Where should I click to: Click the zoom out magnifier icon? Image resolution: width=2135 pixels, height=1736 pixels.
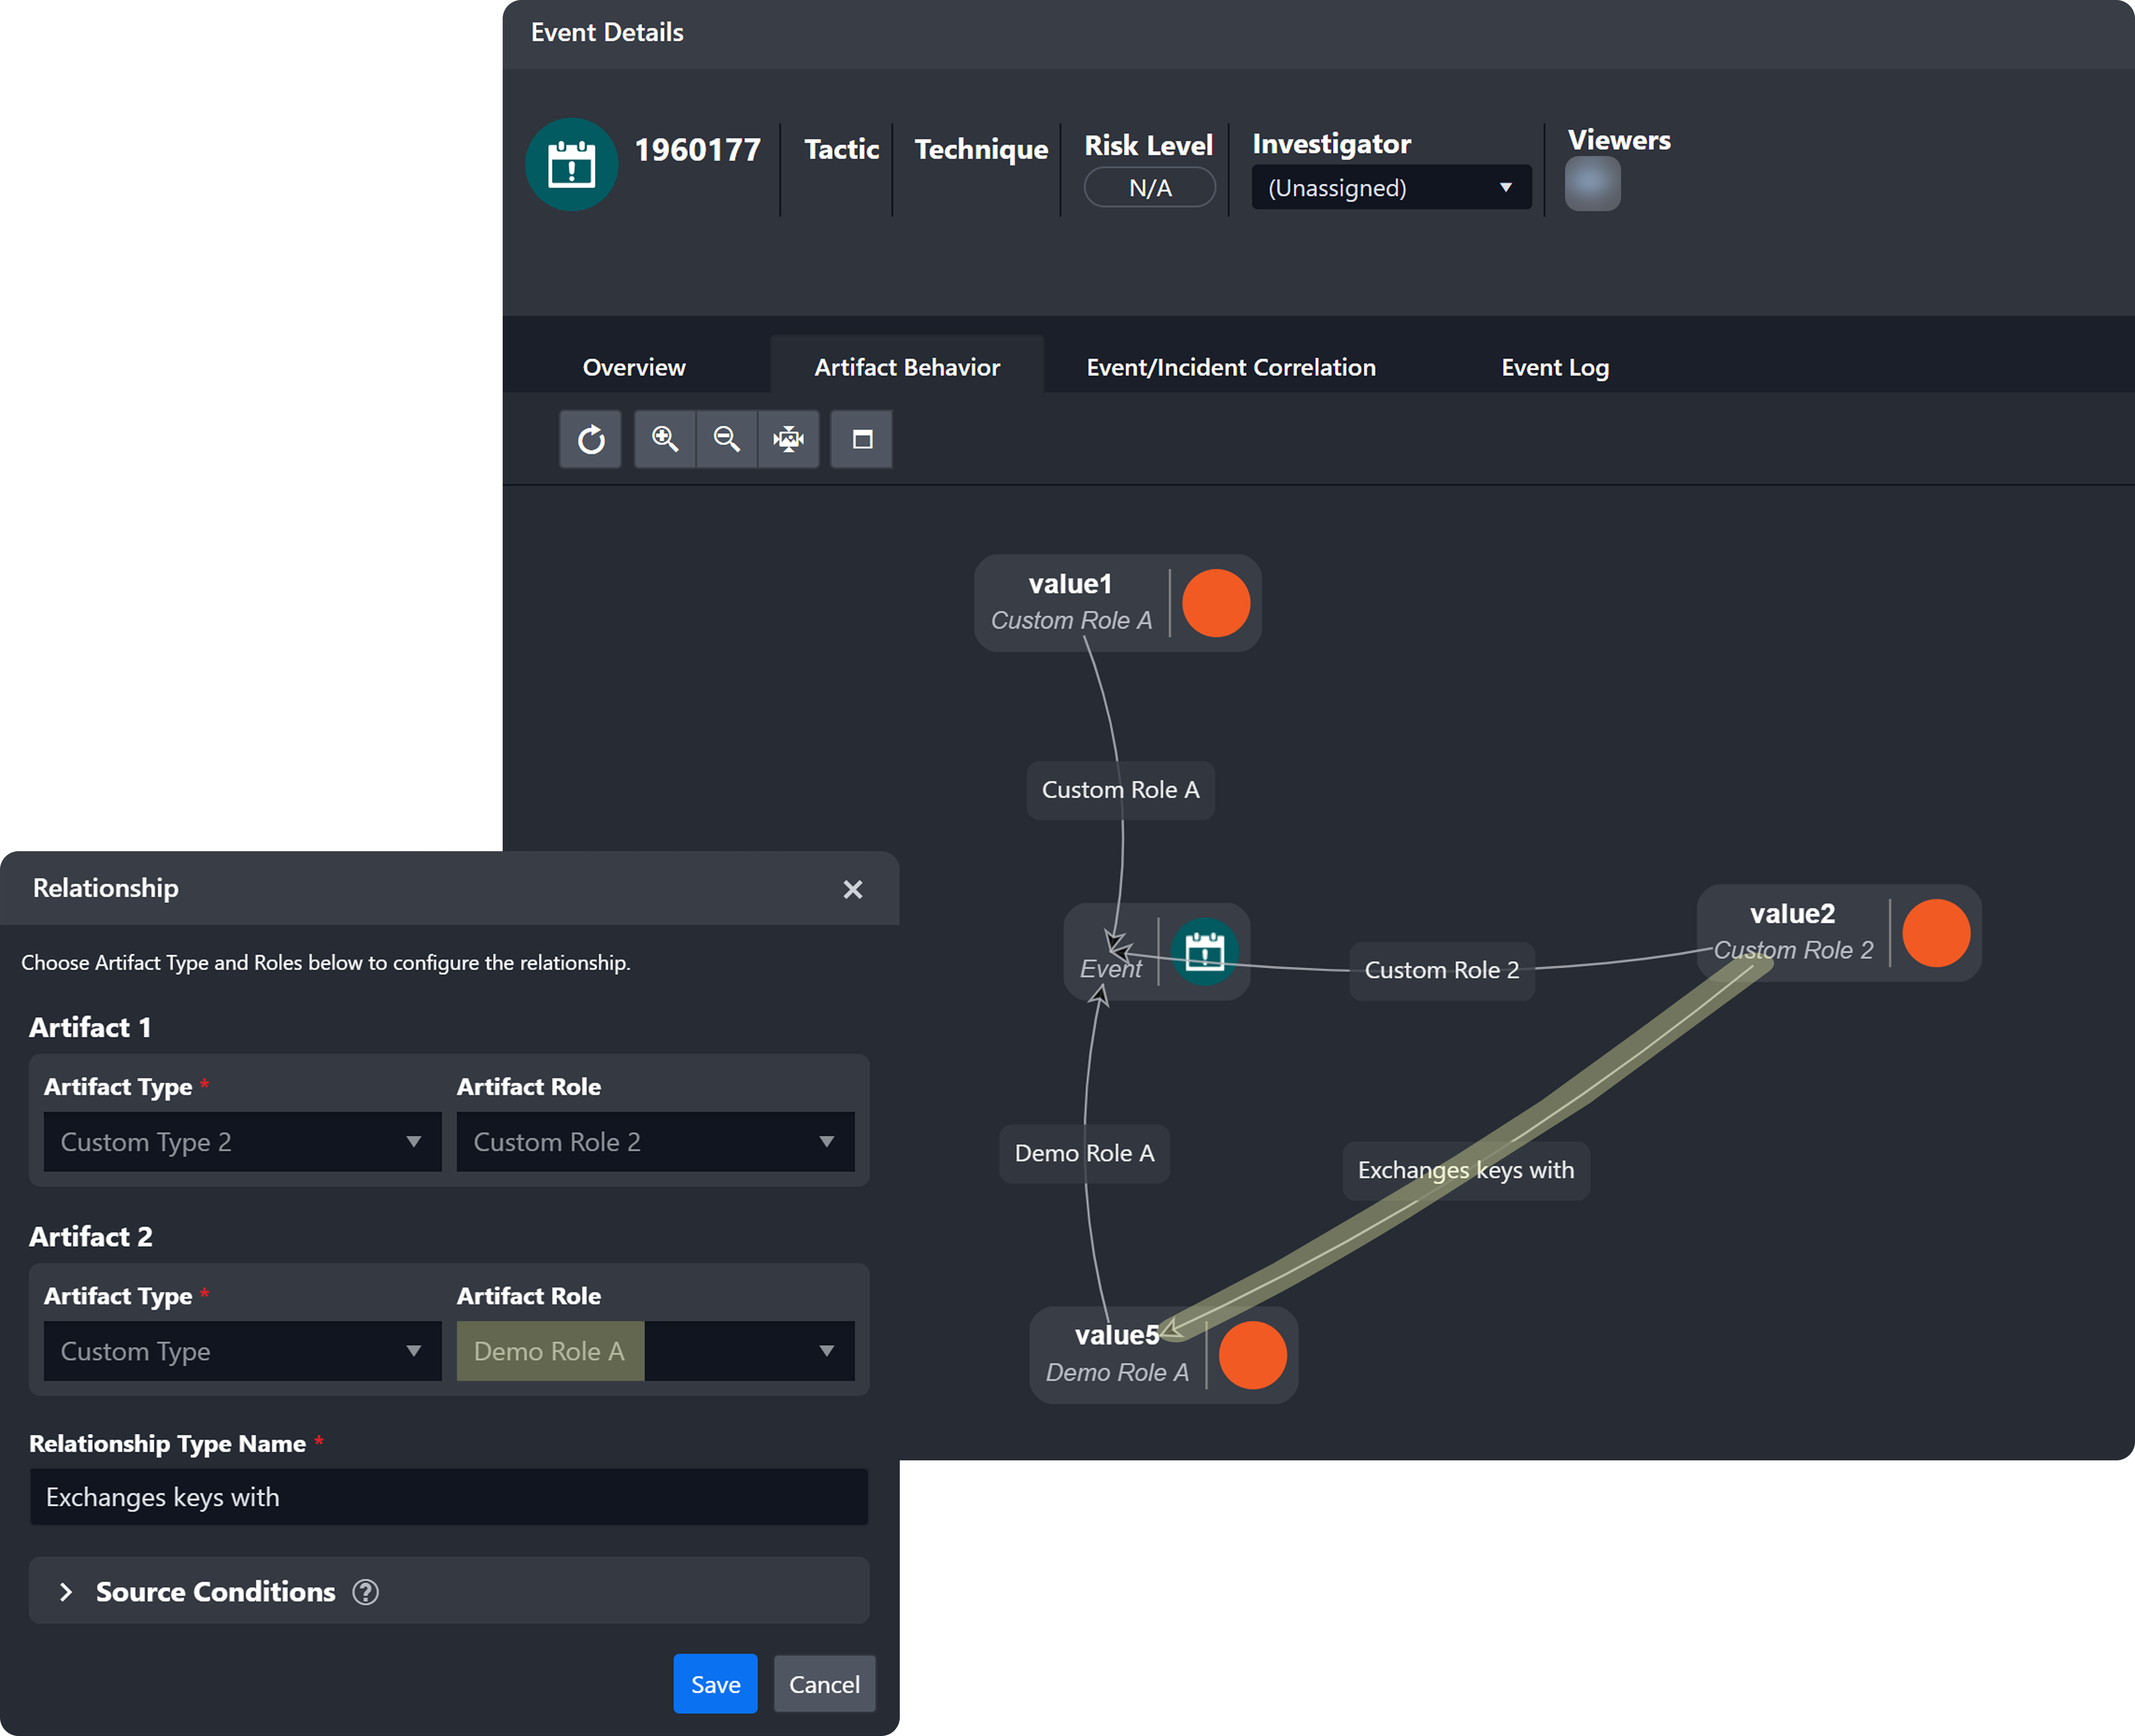[727, 439]
